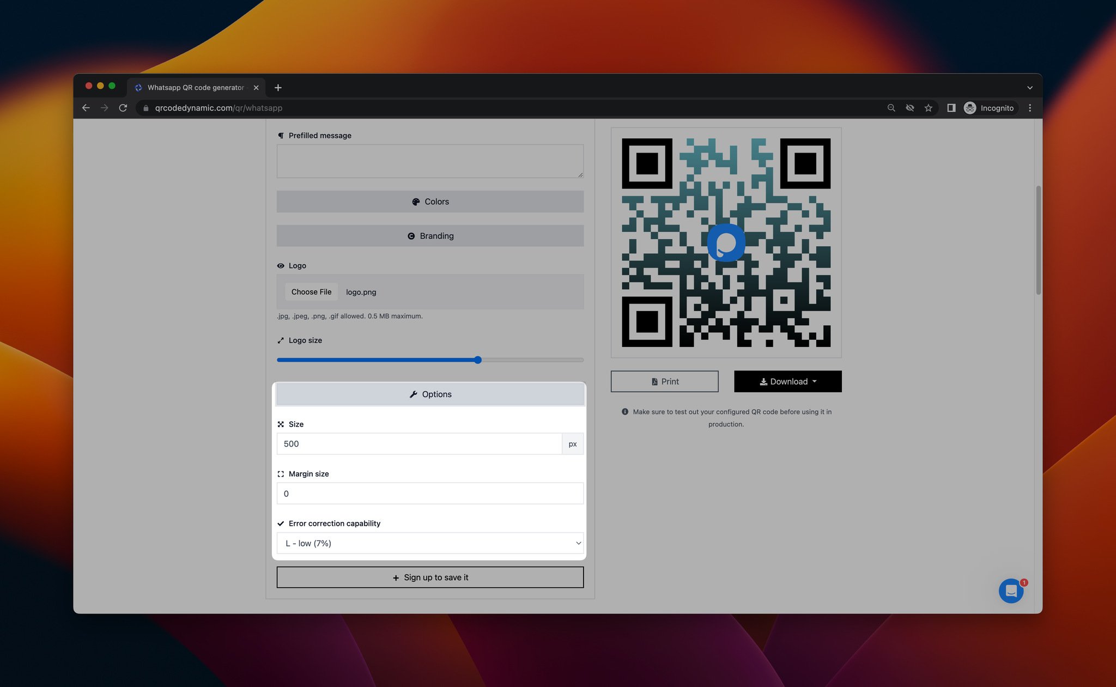Image resolution: width=1116 pixels, height=687 pixels.
Task: Click the browser forward arrow
Action: click(105, 108)
